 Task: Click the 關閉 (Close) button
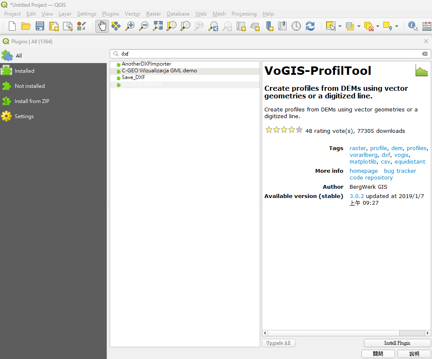tap(378, 354)
